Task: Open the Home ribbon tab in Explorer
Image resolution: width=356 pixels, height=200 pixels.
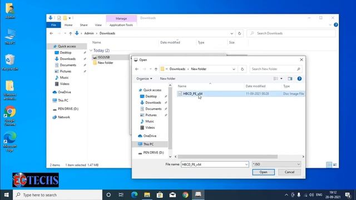Action: [68, 25]
